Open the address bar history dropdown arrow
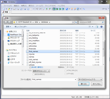 (73, 22)
